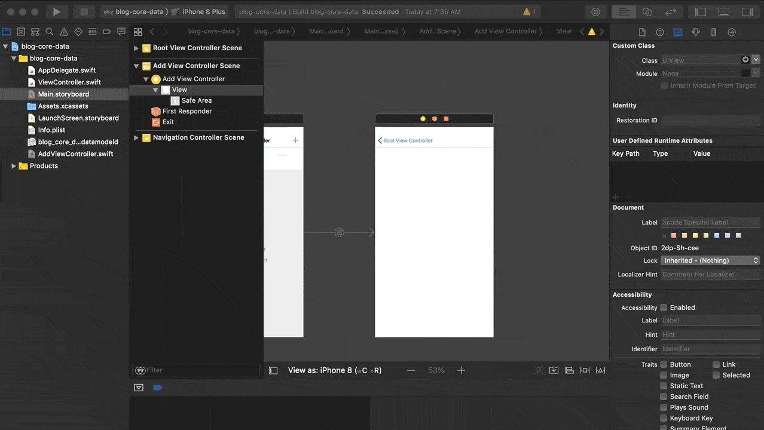Open the Issue navigator warning icon

point(64,32)
